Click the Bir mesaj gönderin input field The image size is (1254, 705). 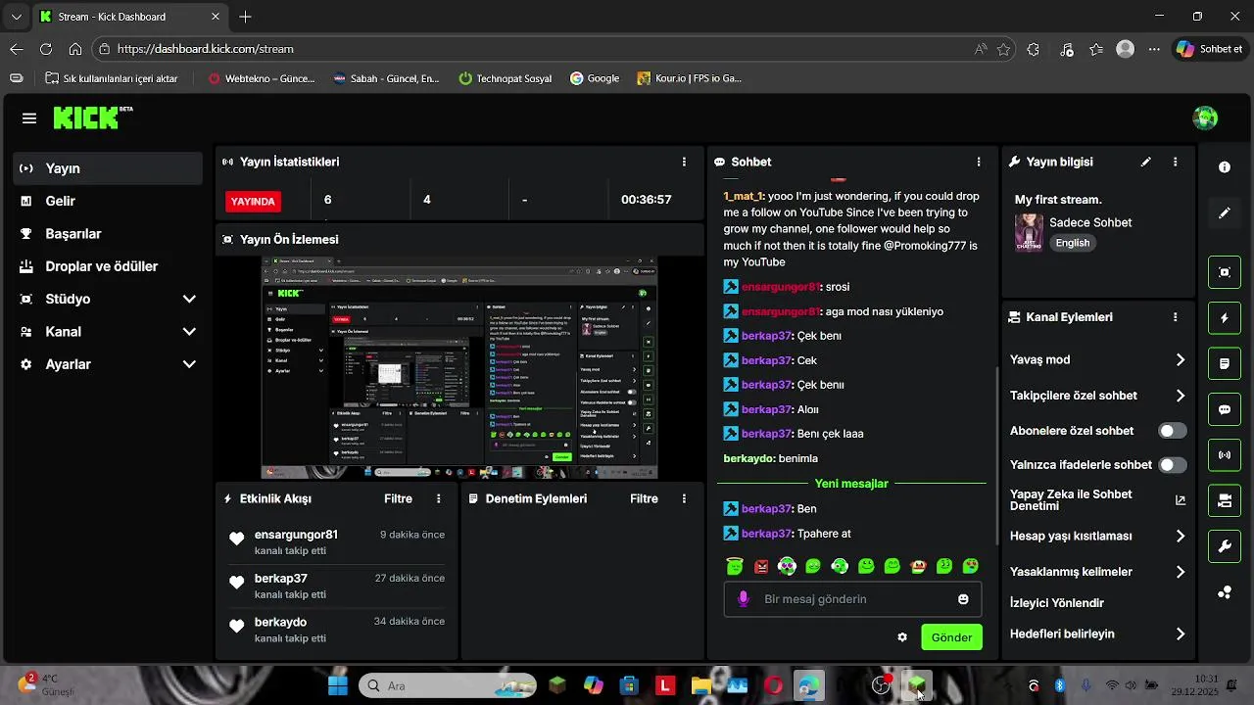click(x=852, y=599)
